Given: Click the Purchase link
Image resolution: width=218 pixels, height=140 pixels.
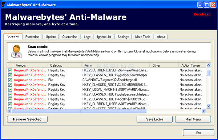Looking at the screenshot, I should [x=202, y=14].
